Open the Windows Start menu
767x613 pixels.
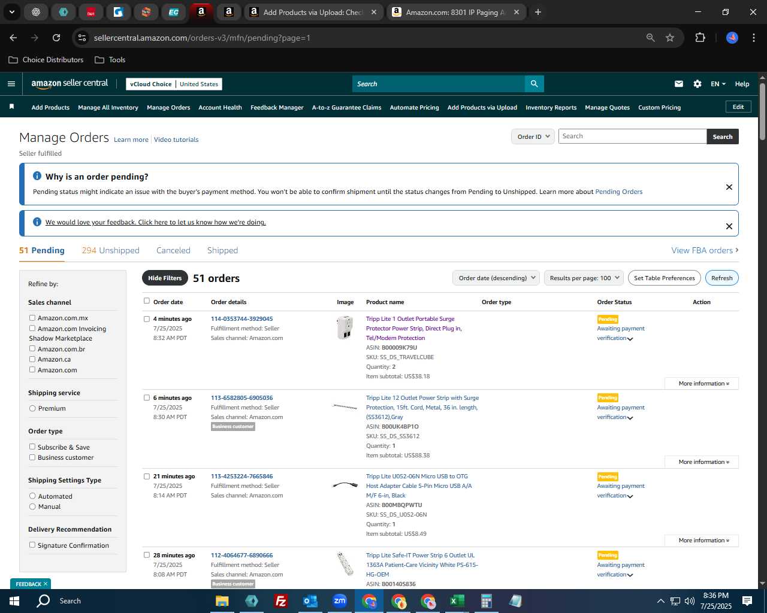tap(14, 600)
